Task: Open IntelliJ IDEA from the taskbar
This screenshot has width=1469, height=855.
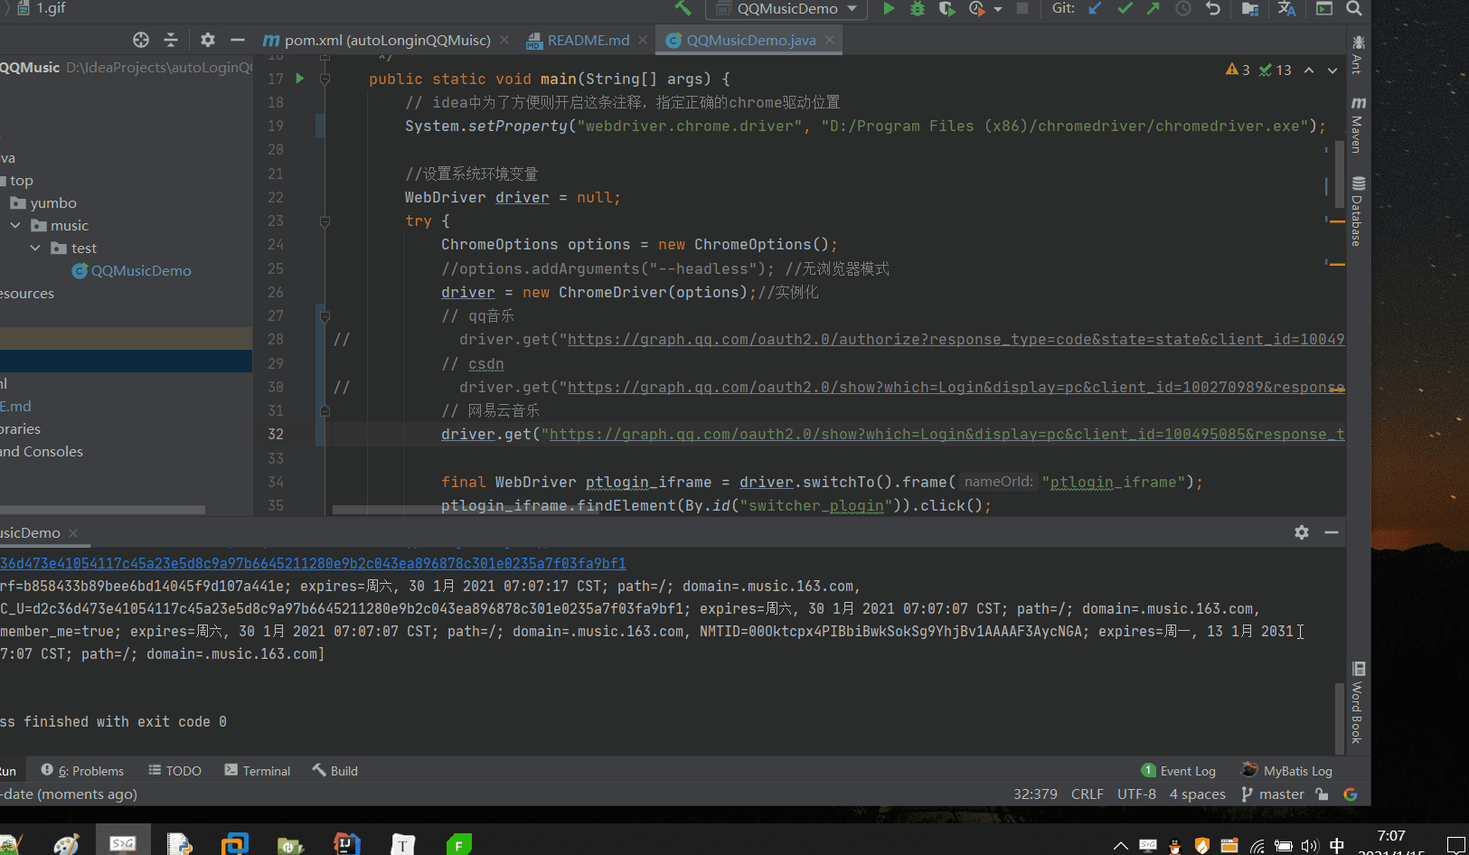Action: point(346,844)
